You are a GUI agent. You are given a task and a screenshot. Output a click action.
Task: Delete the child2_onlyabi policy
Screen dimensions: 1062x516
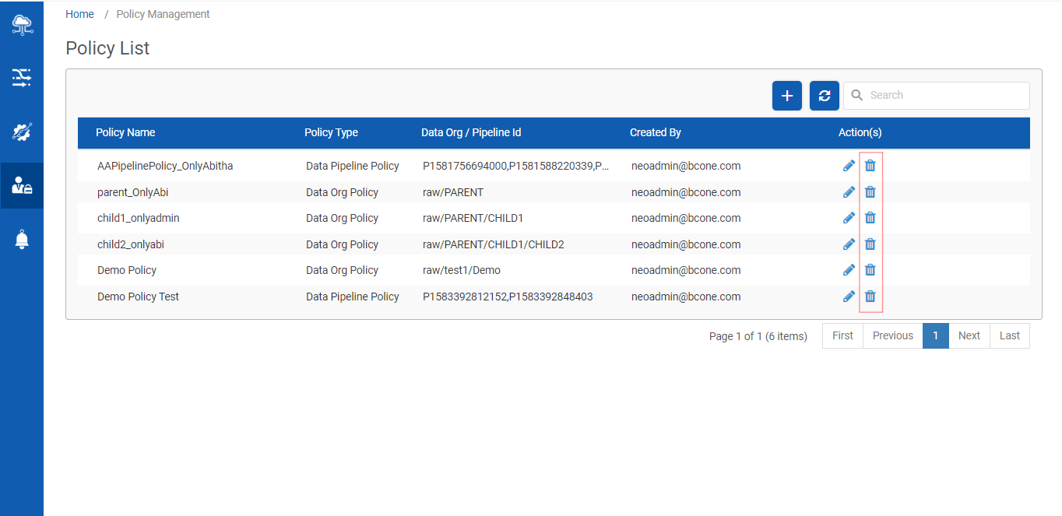tap(870, 244)
